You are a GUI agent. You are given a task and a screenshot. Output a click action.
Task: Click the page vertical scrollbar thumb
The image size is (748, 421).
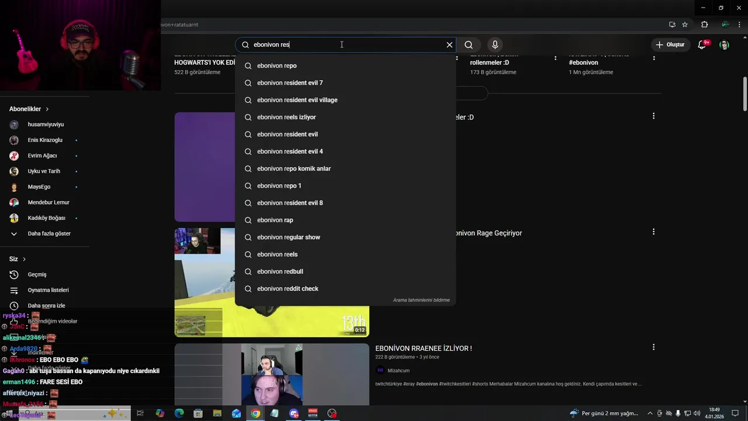point(744,94)
